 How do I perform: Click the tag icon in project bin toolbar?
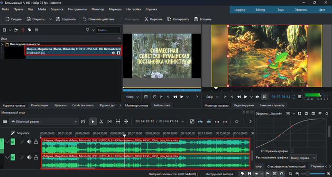tap(29, 30)
